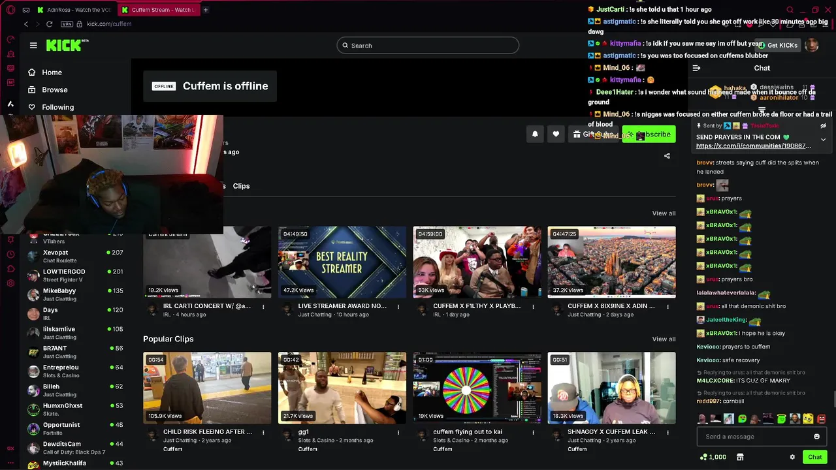Open options for gg1 clip
The image size is (836, 470).
point(398,432)
